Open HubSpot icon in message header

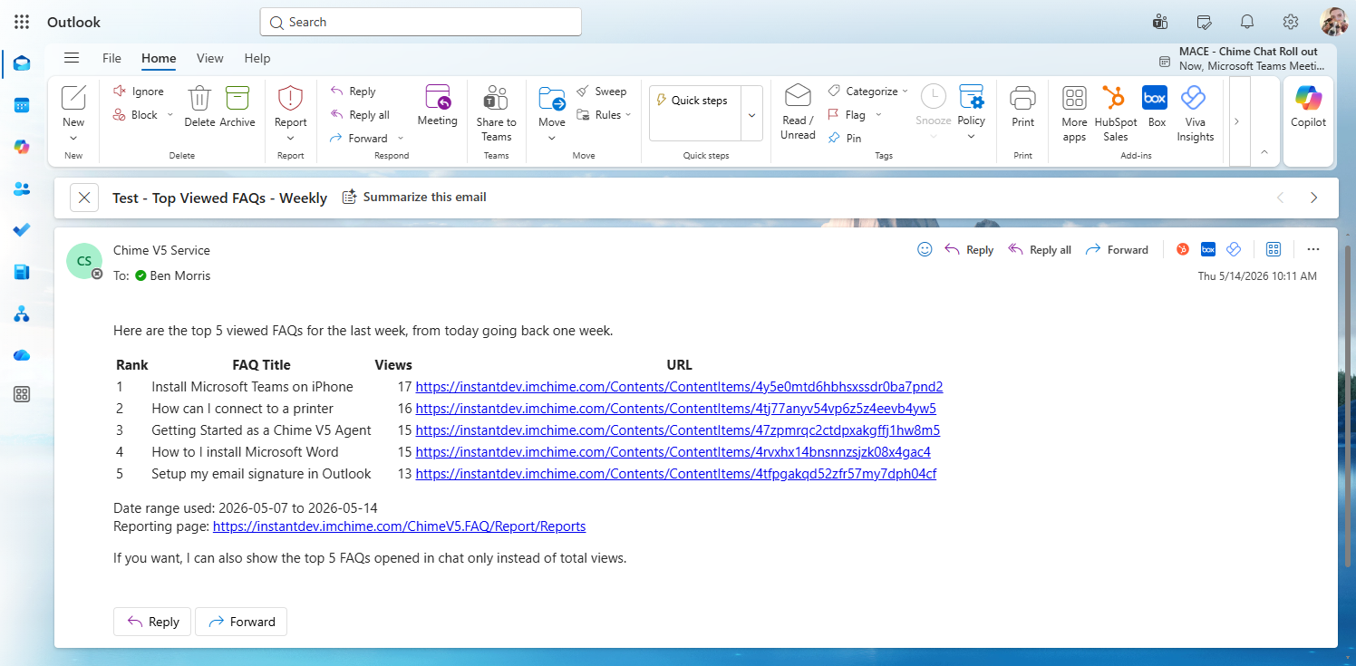pos(1182,249)
